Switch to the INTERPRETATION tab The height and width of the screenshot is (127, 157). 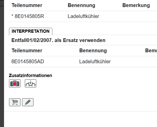[x=31, y=31]
